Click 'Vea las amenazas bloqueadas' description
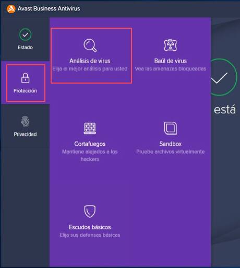 tap(171, 69)
